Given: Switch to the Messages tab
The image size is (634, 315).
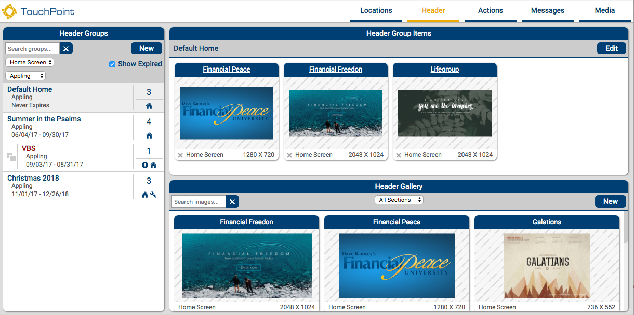Looking at the screenshot, I should (x=548, y=11).
